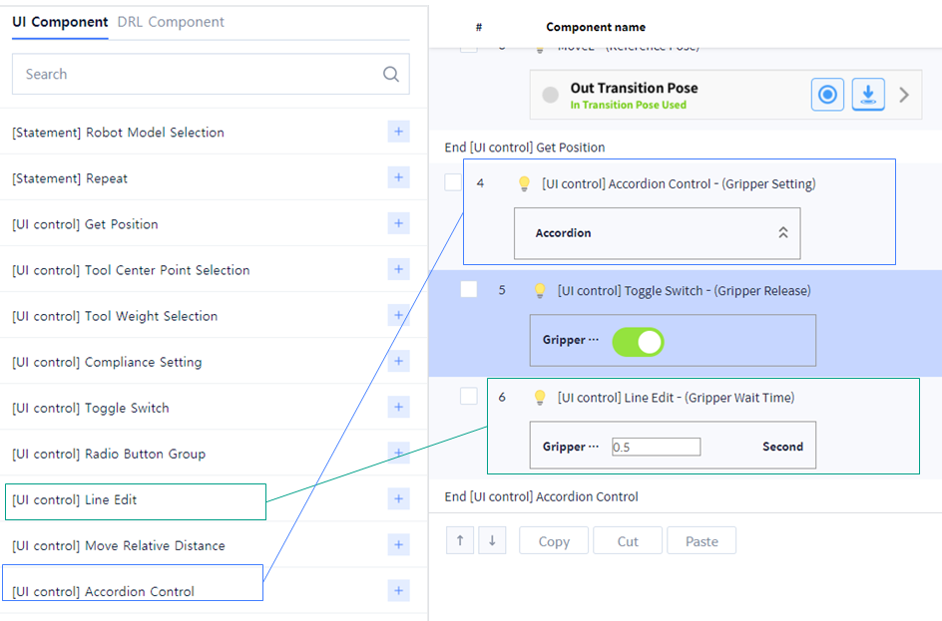Select the UI Component tab

60,22
